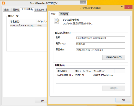Select the デジタル署名 tab
134x106 pixels.
pyautogui.click(x=27, y=9)
